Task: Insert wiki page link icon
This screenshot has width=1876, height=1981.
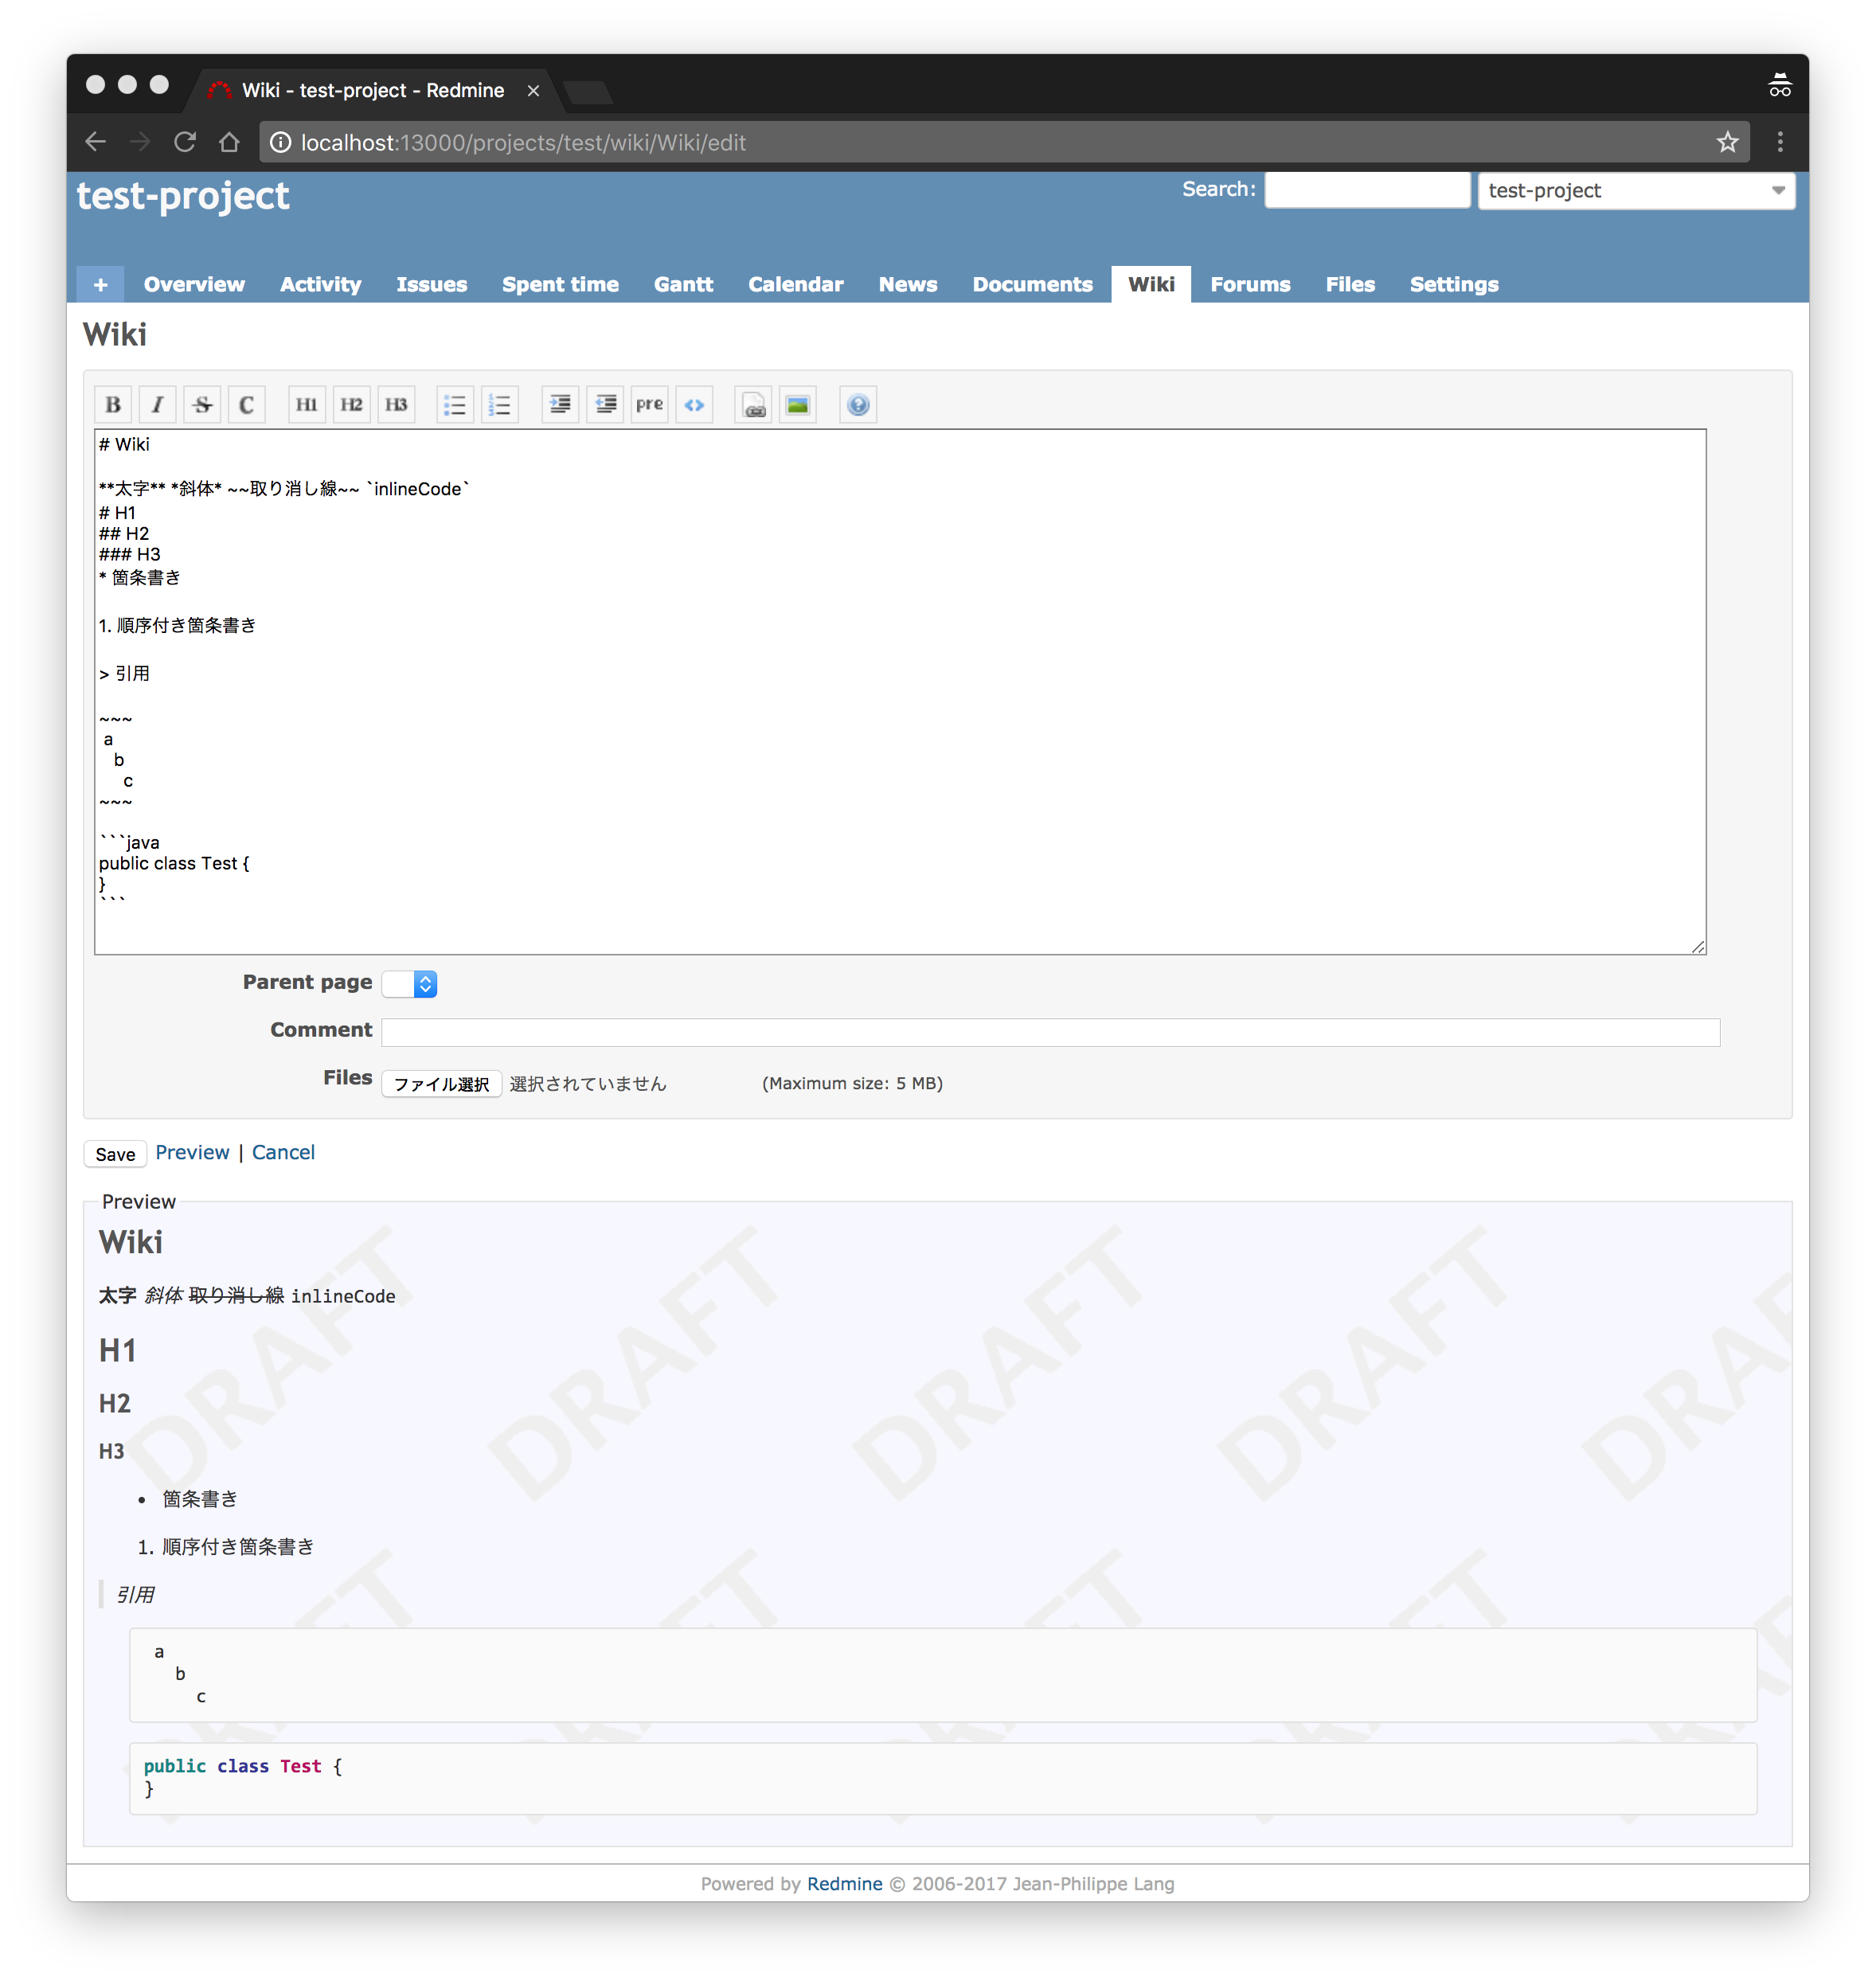Action: 754,405
